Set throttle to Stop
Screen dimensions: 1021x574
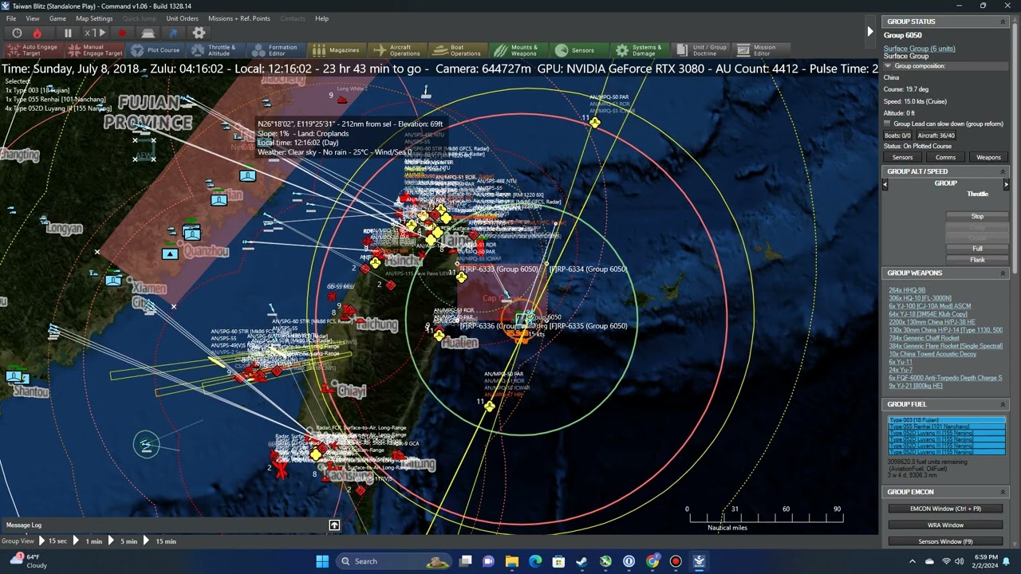tap(977, 216)
